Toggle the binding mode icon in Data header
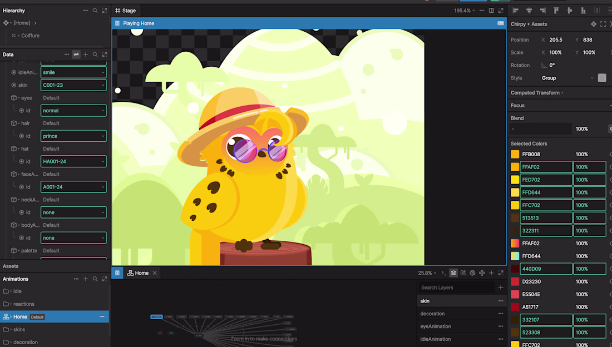The image size is (612, 347). click(76, 54)
